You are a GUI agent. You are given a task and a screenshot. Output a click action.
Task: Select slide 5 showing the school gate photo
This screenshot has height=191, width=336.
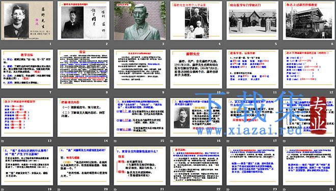coord(253,20)
